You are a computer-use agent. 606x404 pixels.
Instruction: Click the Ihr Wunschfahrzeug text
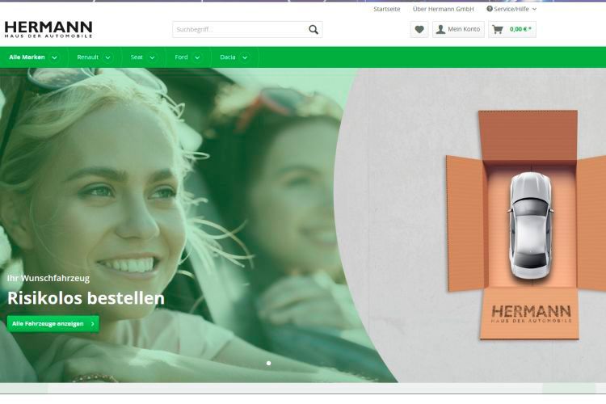click(x=48, y=278)
